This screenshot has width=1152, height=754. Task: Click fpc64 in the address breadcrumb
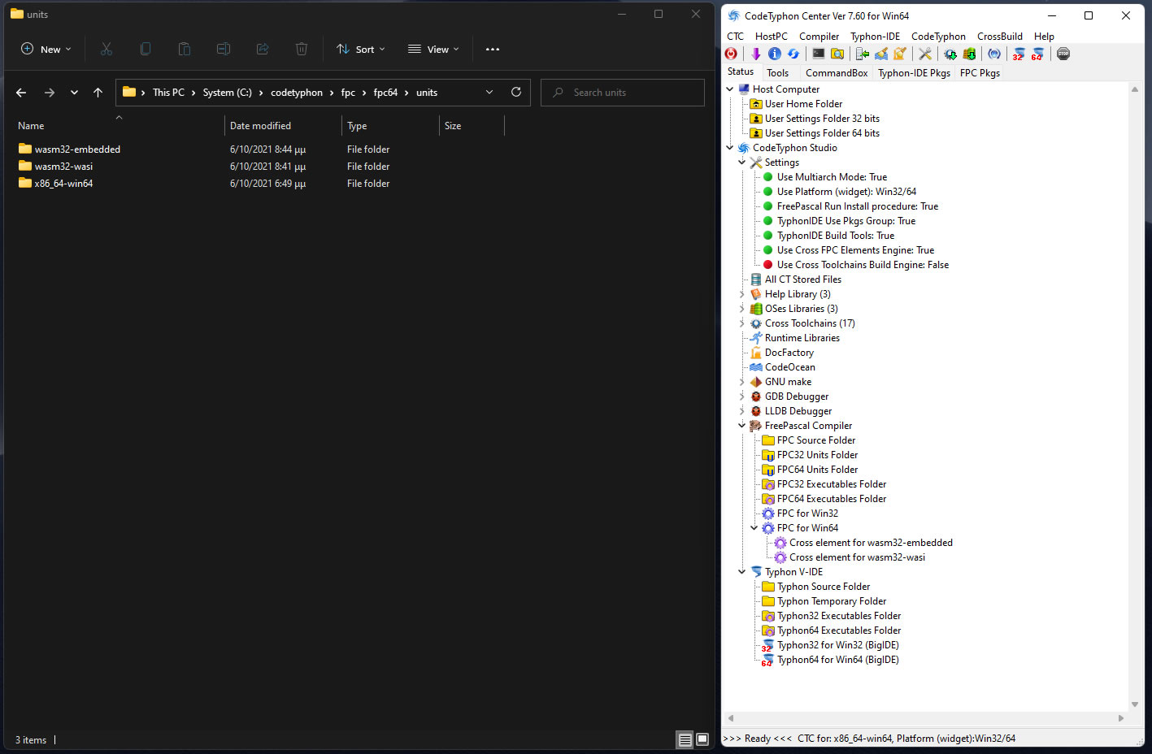[385, 93]
